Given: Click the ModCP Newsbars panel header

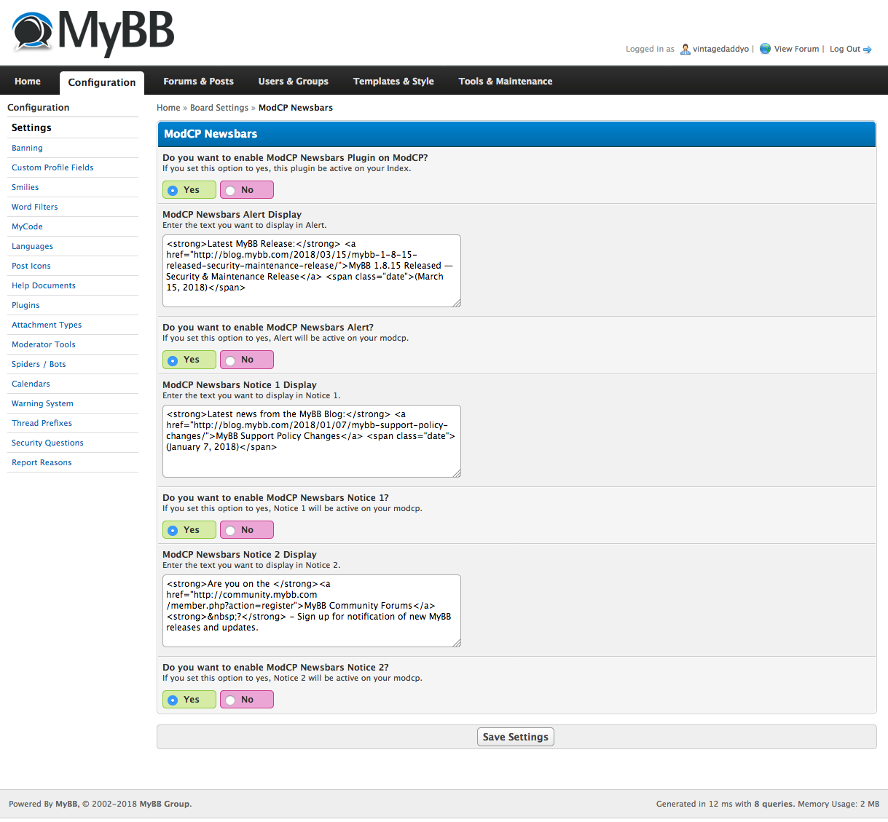Looking at the screenshot, I should (516, 134).
